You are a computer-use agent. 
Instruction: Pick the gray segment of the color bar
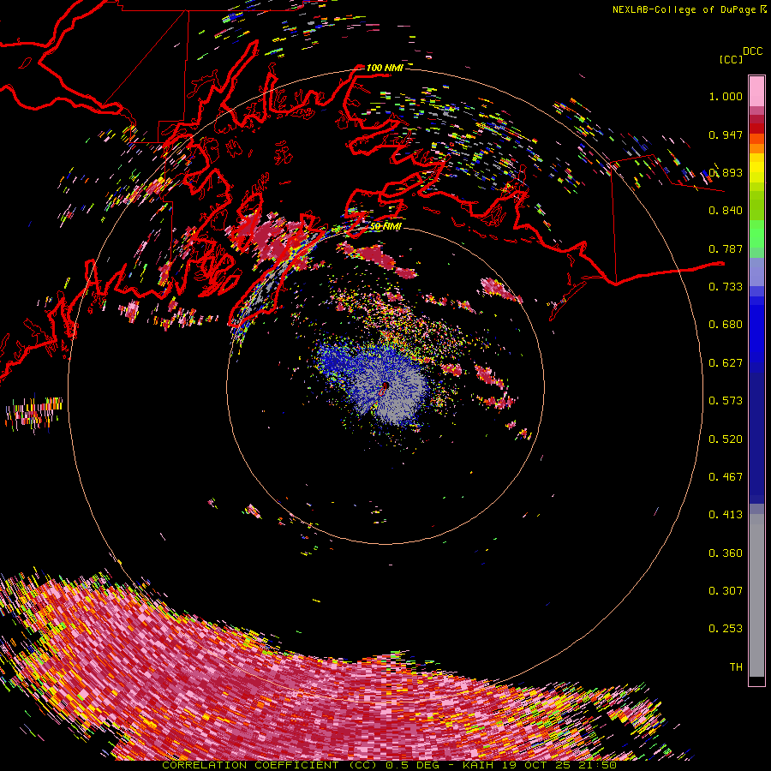tap(756, 595)
